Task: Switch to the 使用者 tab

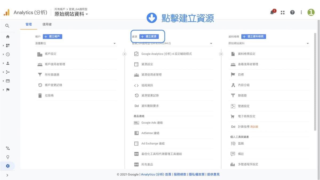Action: coord(47,24)
